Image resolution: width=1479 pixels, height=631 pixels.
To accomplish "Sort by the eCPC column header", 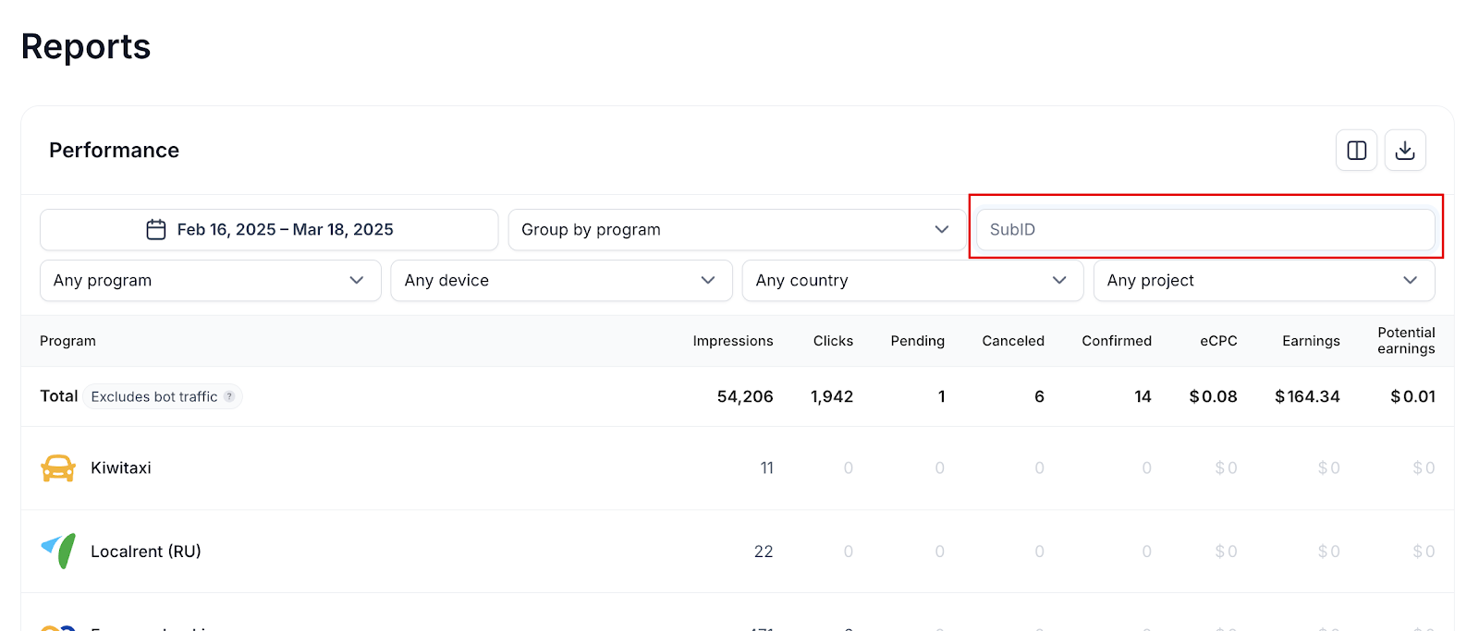I will (1218, 341).
